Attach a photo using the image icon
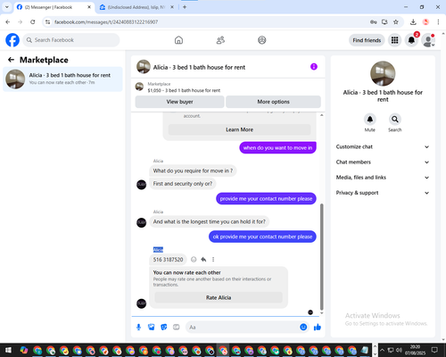Image resolution: width=446 pixels, height=357 pixels. 152,328
